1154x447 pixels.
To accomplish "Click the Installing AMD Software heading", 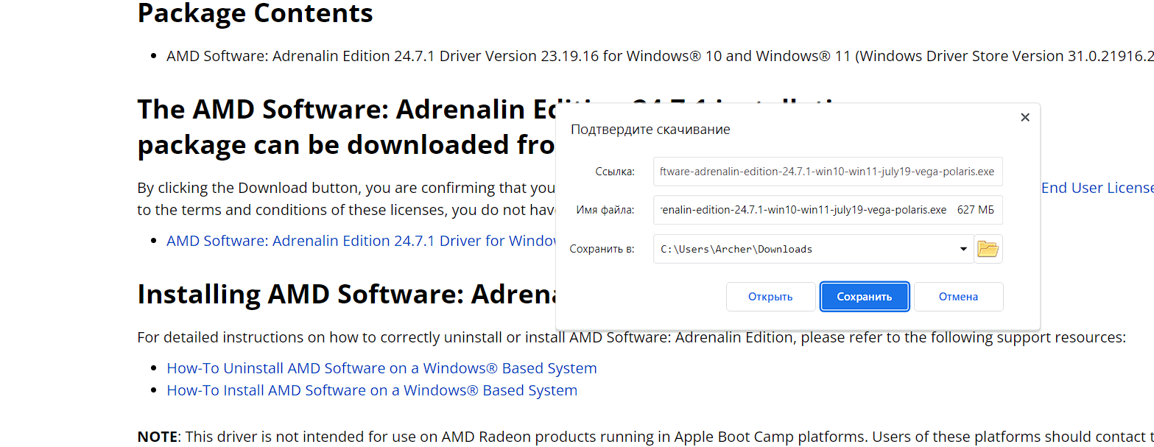I will pyautogui.click(x=346, y=294).
